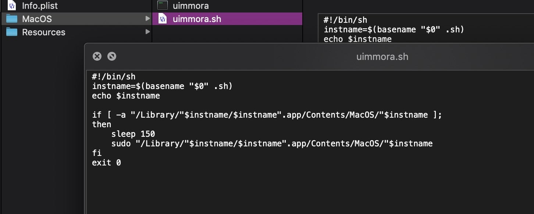
Task: Click the Resources folder icon
Action: (12, 32)
